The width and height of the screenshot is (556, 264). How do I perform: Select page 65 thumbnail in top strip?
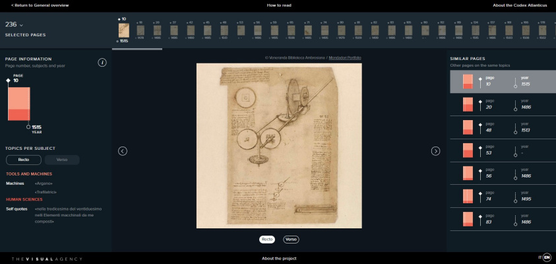[291, 30]
